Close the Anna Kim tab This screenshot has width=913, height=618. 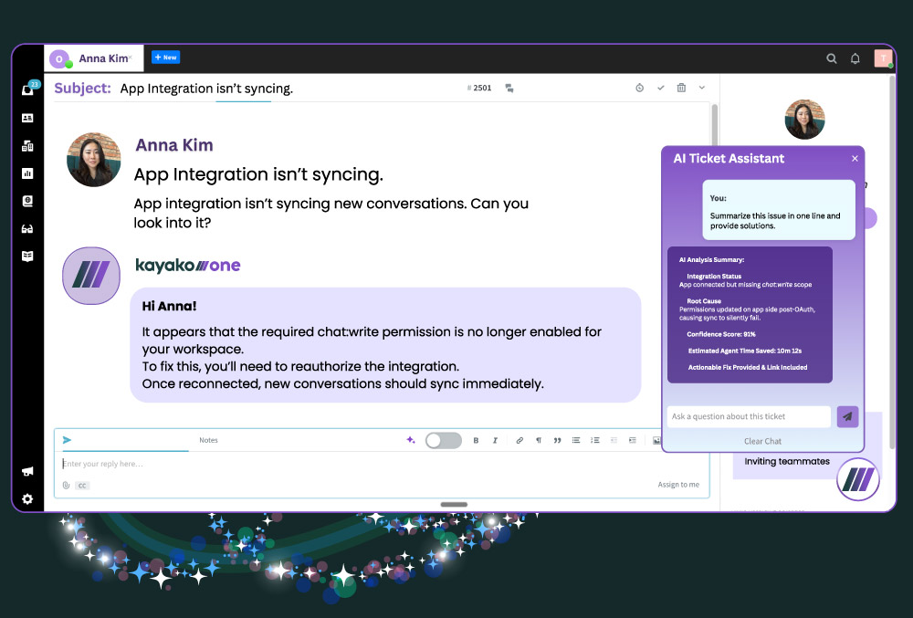coord(131,57)
